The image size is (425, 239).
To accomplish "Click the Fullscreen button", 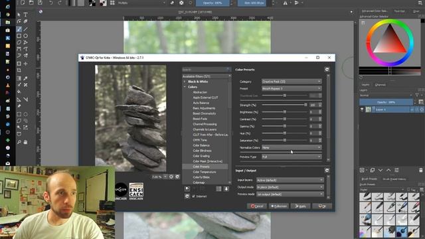I will [x=279, y=206].
